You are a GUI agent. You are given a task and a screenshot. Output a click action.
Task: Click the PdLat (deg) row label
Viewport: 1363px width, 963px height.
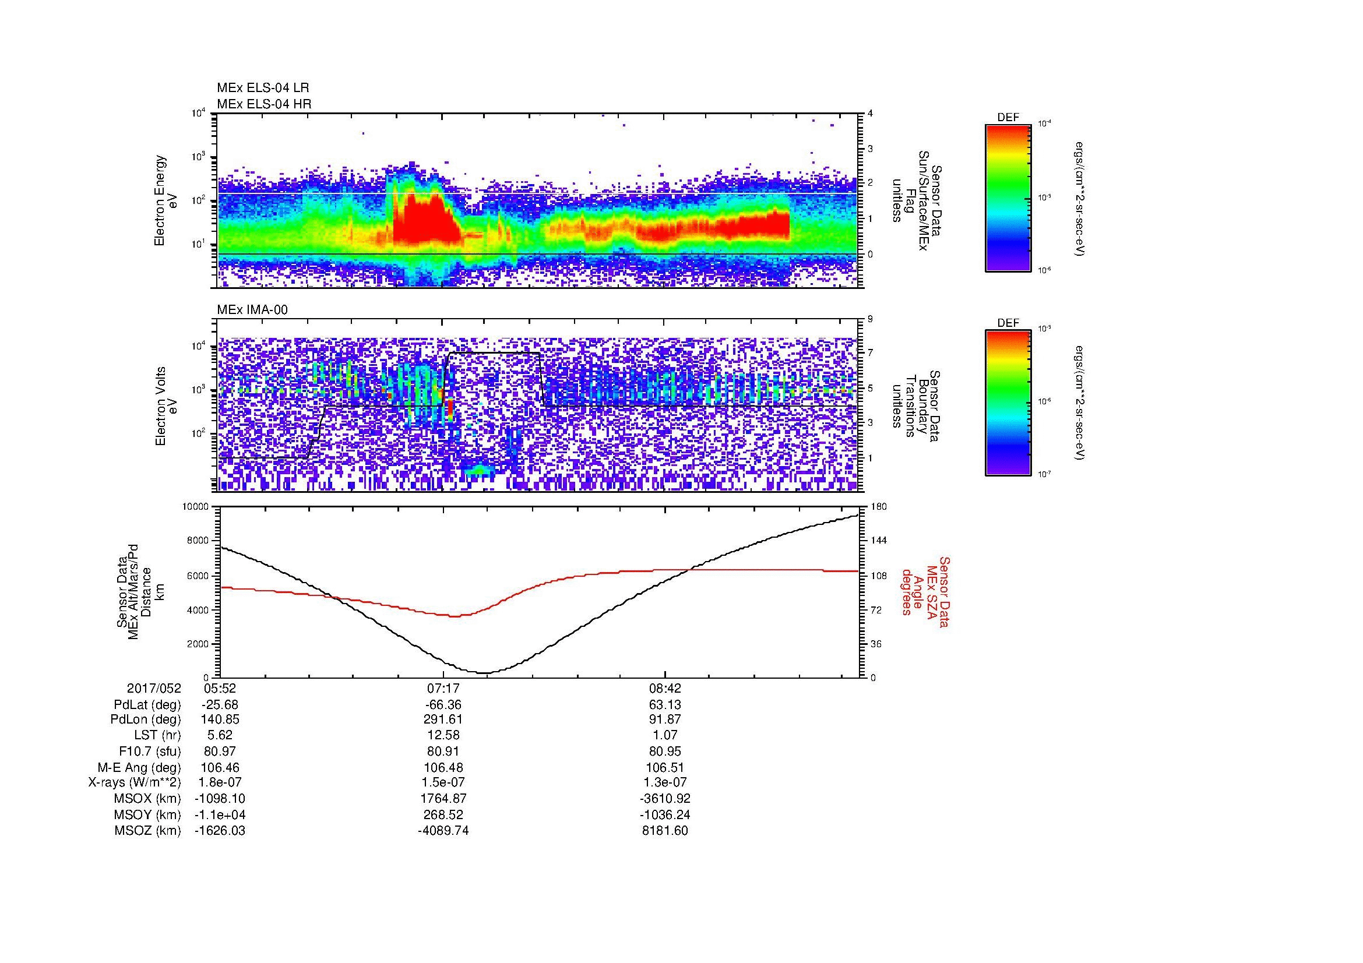tap(147, 705)
